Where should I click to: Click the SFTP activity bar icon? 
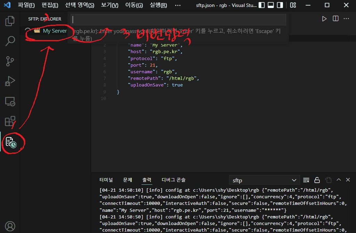11,142
